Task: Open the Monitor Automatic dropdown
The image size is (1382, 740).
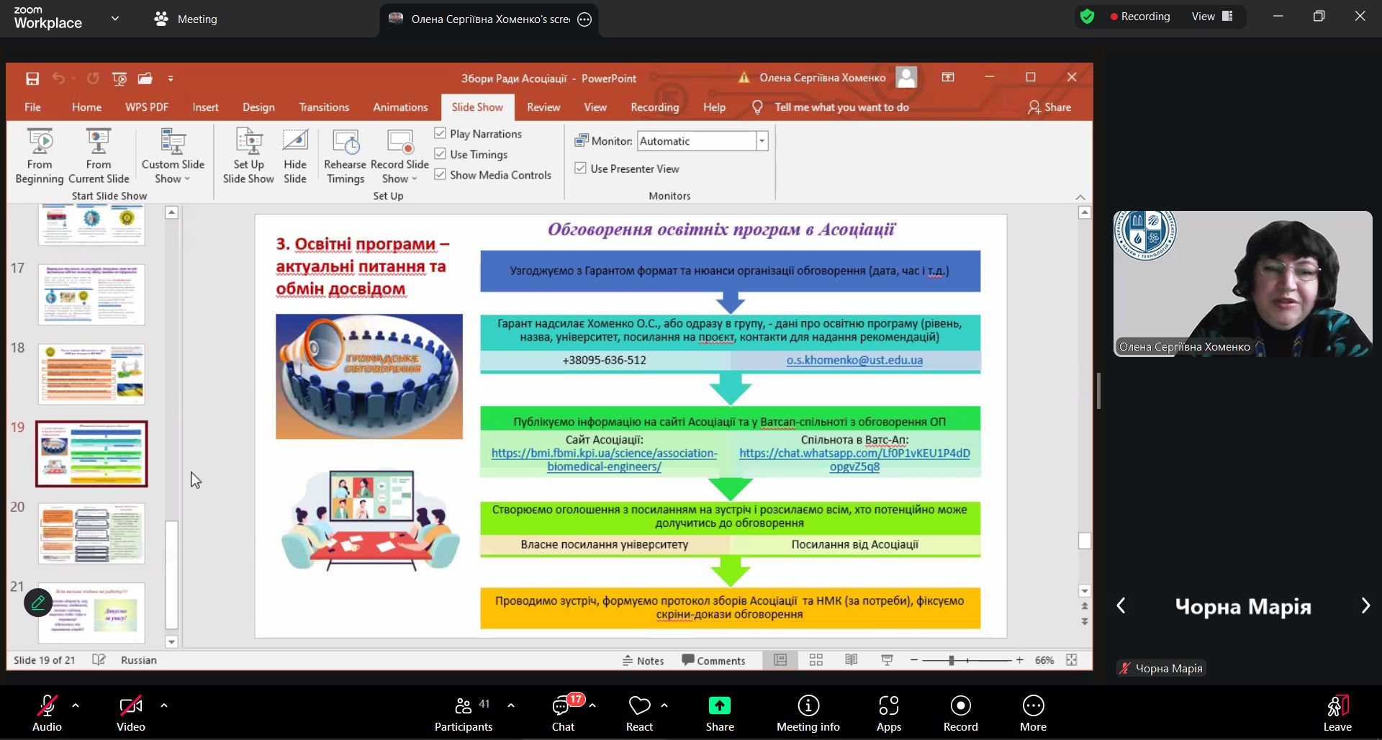Action: pos(762,141)
